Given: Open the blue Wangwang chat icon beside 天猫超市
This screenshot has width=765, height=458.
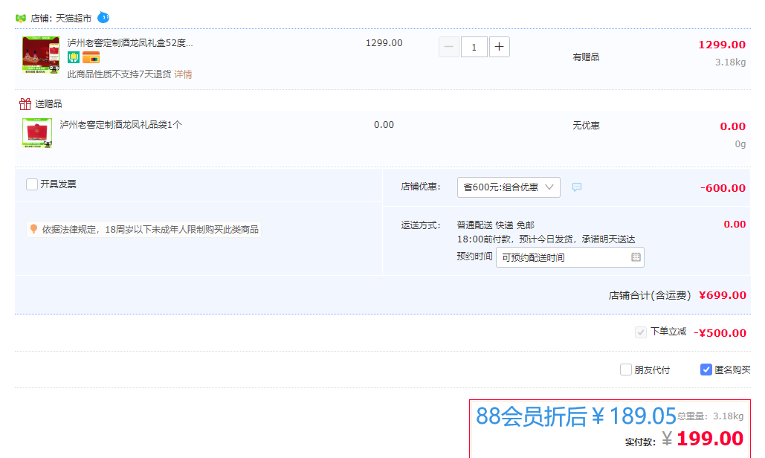Looking at the screenshot, I should point(103,18).
